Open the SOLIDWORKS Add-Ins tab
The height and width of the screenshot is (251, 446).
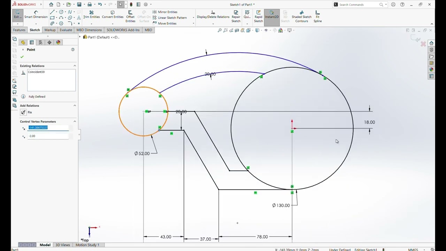tap(123, 30)
